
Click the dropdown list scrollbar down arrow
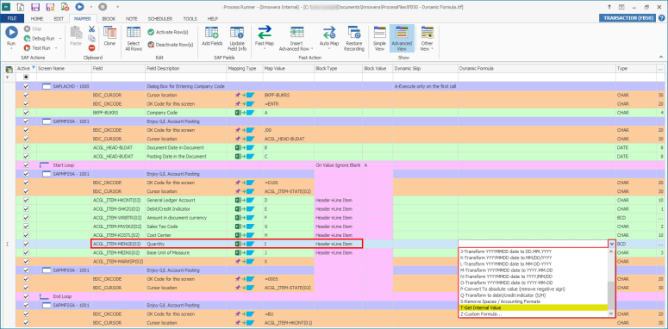[611, 313]
